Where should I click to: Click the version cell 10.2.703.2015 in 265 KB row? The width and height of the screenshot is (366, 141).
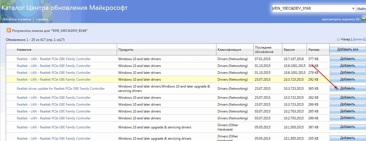(294, 111)
